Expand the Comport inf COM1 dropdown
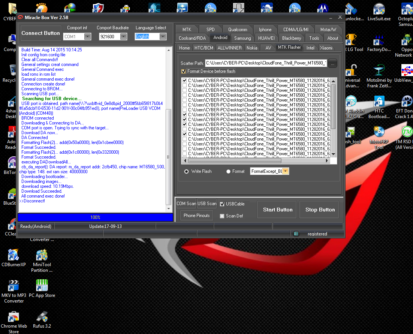The width and height of the screenshot is (413, 334). point(87,37)
